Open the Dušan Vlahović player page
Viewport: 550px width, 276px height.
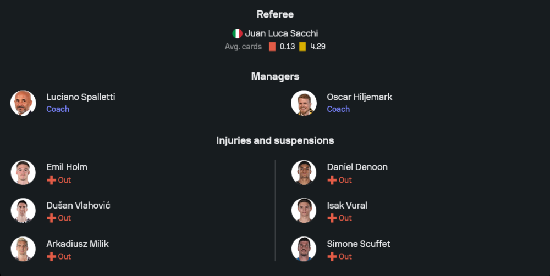click(78, 205)
